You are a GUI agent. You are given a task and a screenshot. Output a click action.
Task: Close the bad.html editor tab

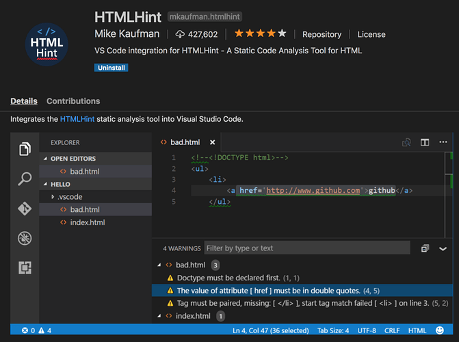(212, 142)
